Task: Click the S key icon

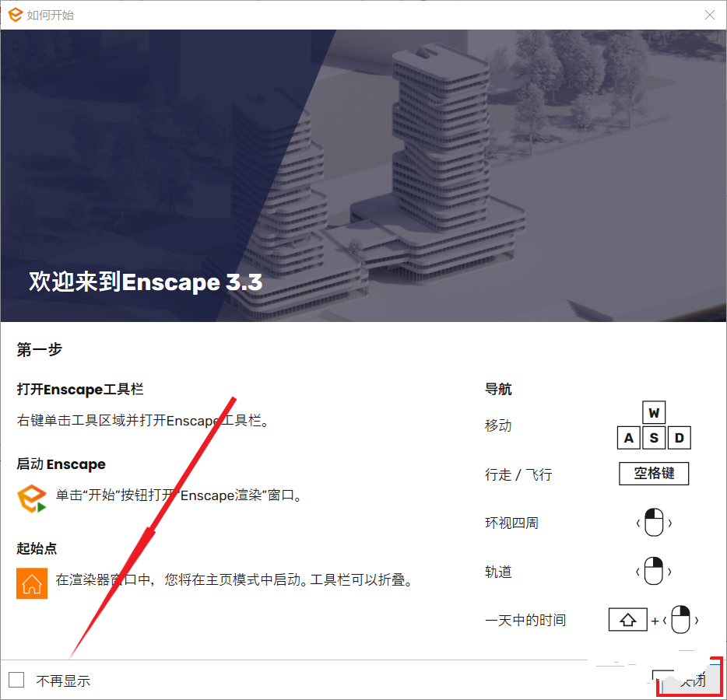Action: tap(654, 438)
